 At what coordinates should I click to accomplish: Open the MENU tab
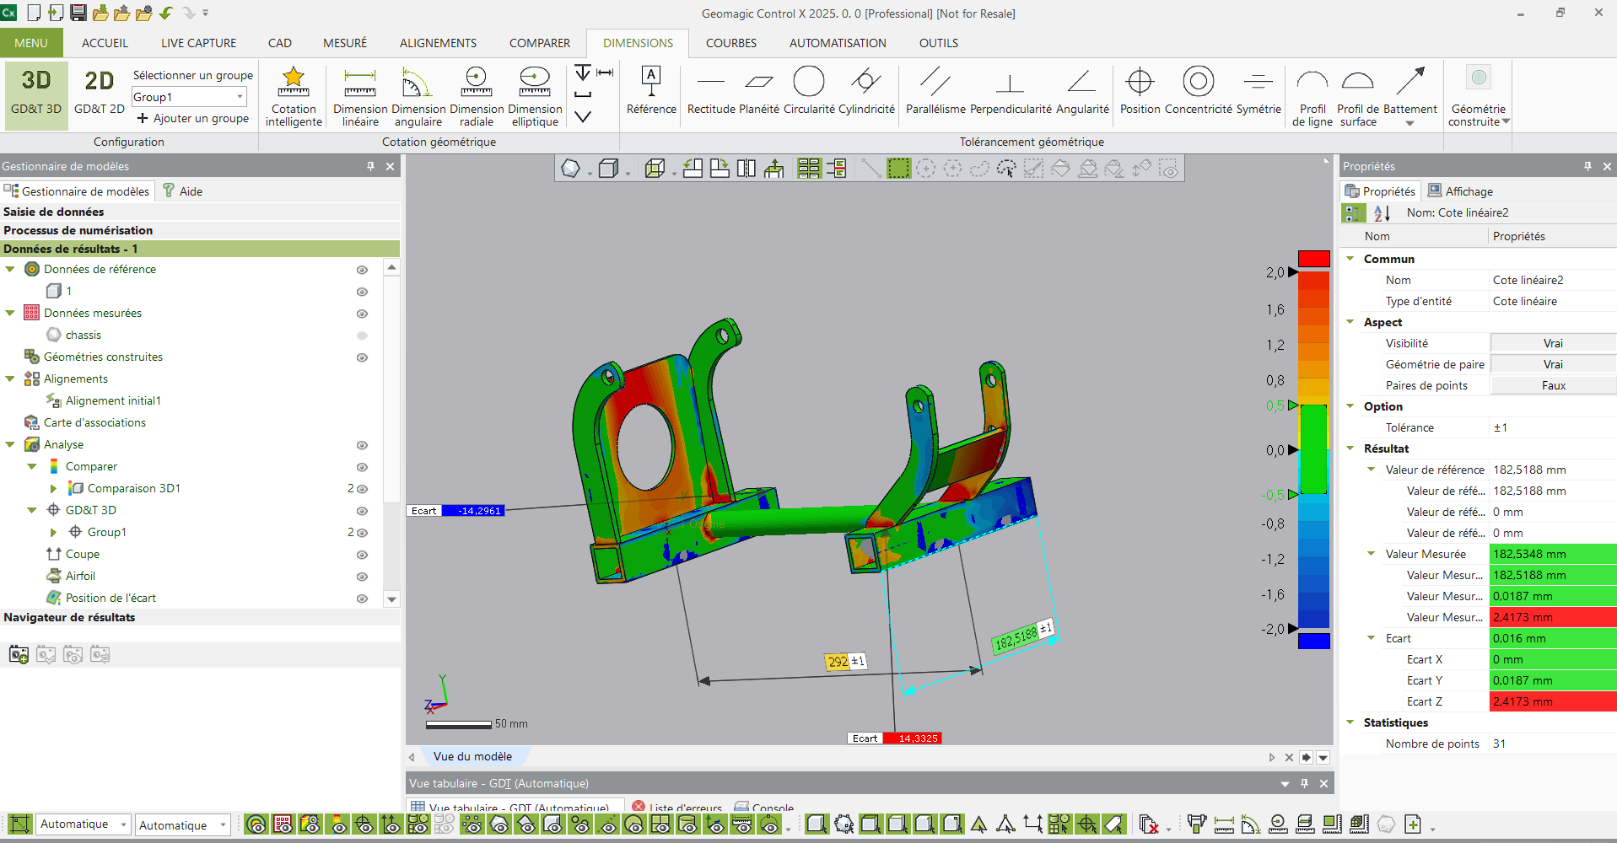point(31,43)
